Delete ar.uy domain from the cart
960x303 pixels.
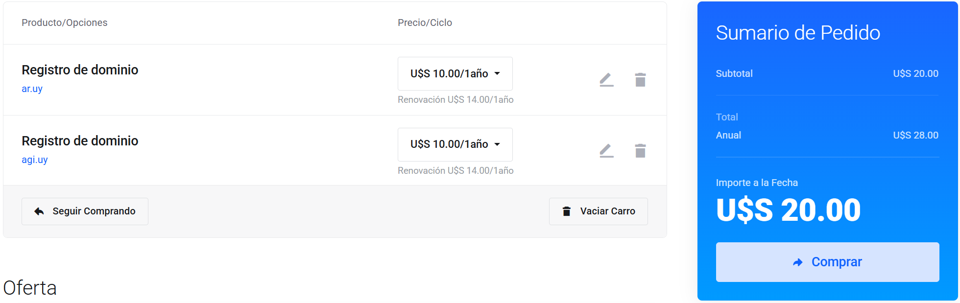click(640, 80)
